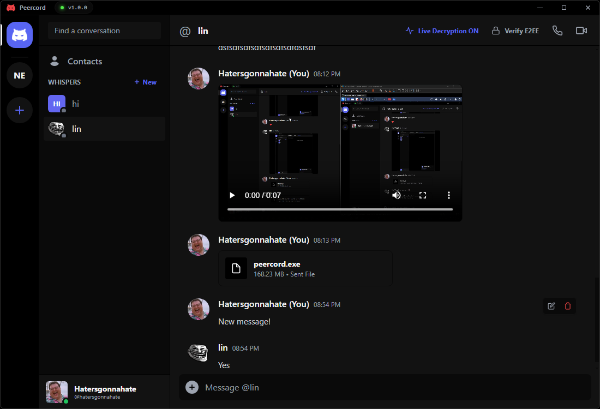
Task: Play the 0:07 video attachment
Action: (232, 196)
